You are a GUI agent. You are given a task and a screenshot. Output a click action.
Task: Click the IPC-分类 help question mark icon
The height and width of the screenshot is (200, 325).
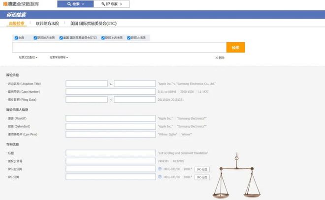click(x=160, y=176)
